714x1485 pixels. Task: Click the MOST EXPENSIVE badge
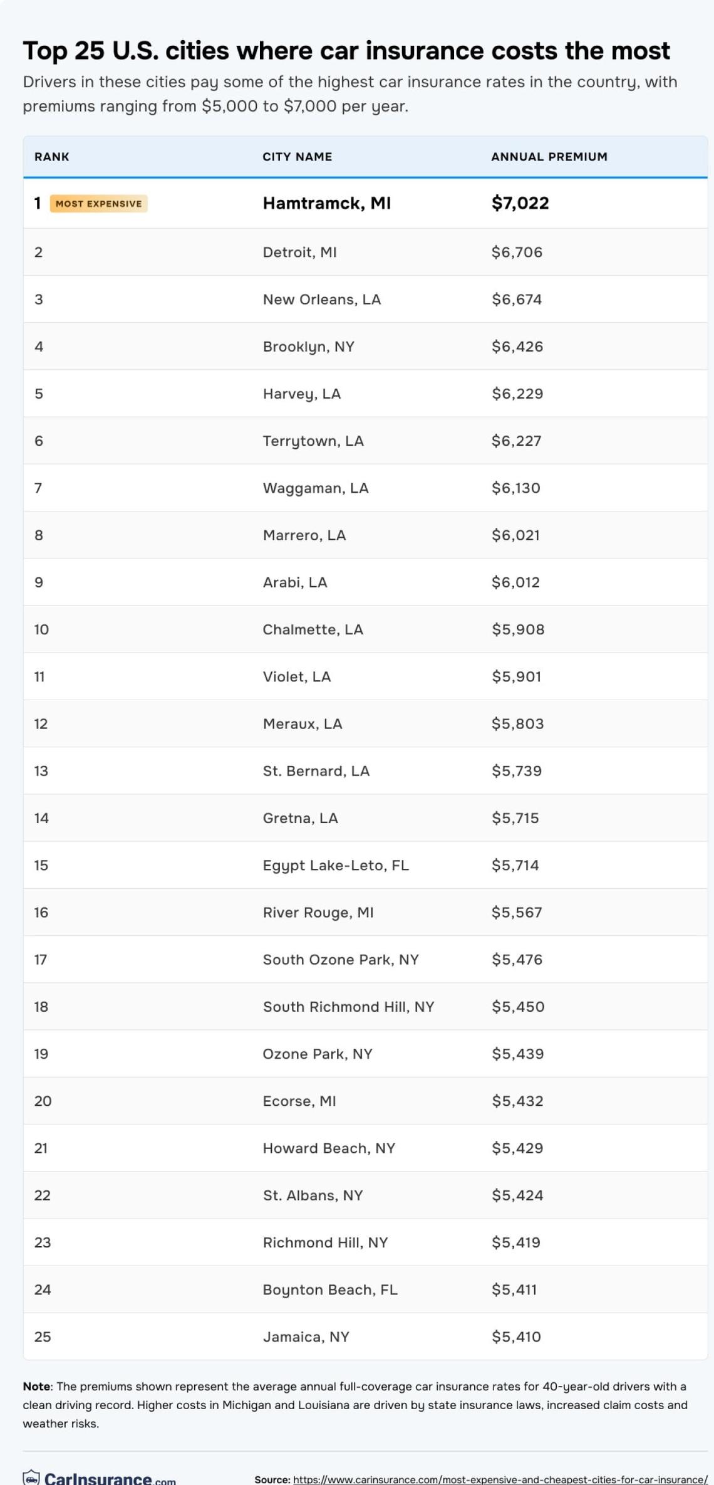tap(99, 204)
